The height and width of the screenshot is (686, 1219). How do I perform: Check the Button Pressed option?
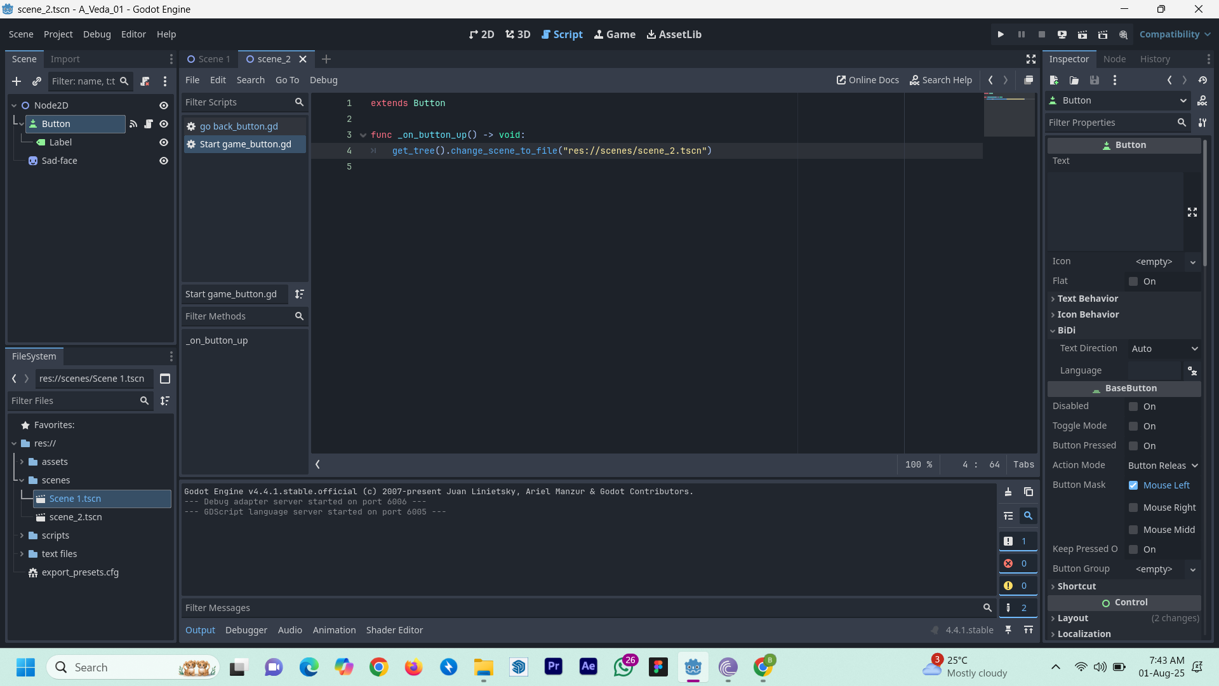tap(1133, 446)
